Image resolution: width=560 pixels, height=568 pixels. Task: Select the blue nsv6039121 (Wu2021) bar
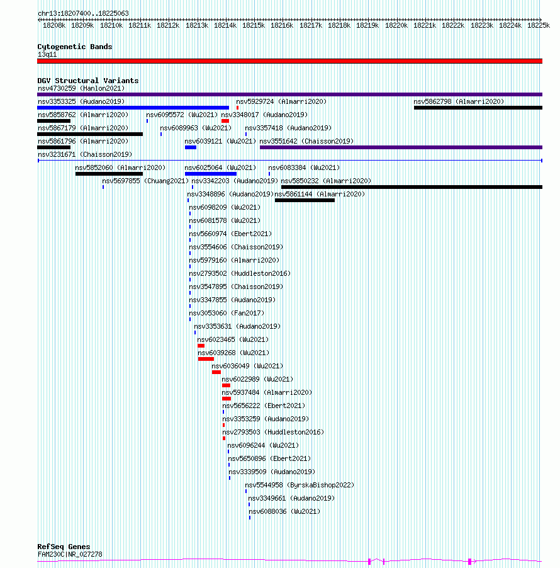(191, 147)
